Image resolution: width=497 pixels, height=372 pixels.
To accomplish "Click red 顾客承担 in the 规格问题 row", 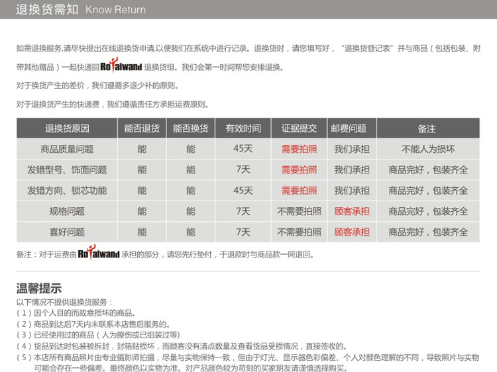I will 352,211.
